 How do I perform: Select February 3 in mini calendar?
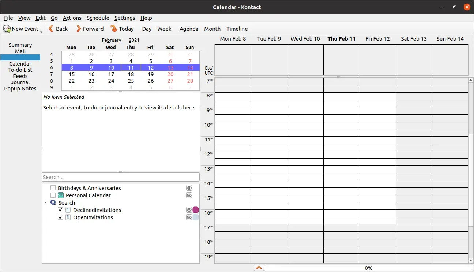click(111, 61)
